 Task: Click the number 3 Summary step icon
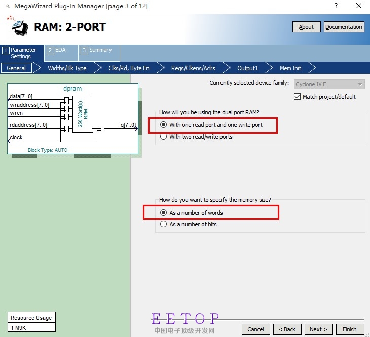click(x=84, y=50)
